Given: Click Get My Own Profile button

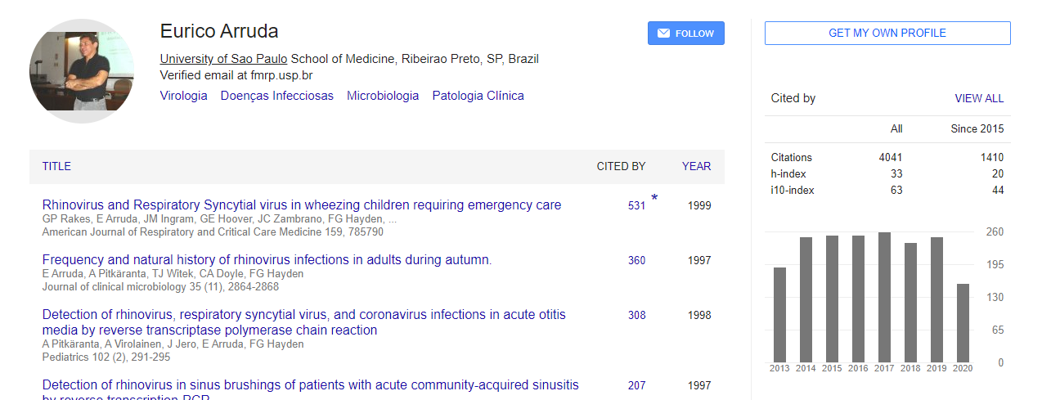Looking at the screenshot, I should coord(887,34).
